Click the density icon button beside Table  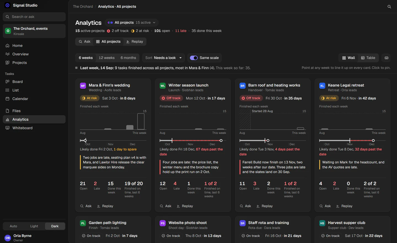pyautogui.click(x=387, y=58)
